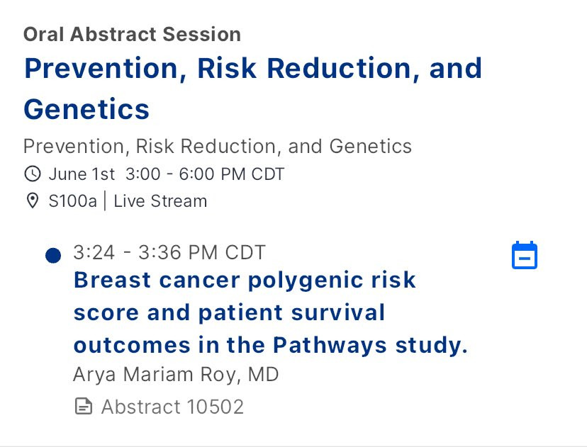Open the Breast cancer polygenic risk score presentation
Viewport: 587px width, 447px height.
coord(271,312)
